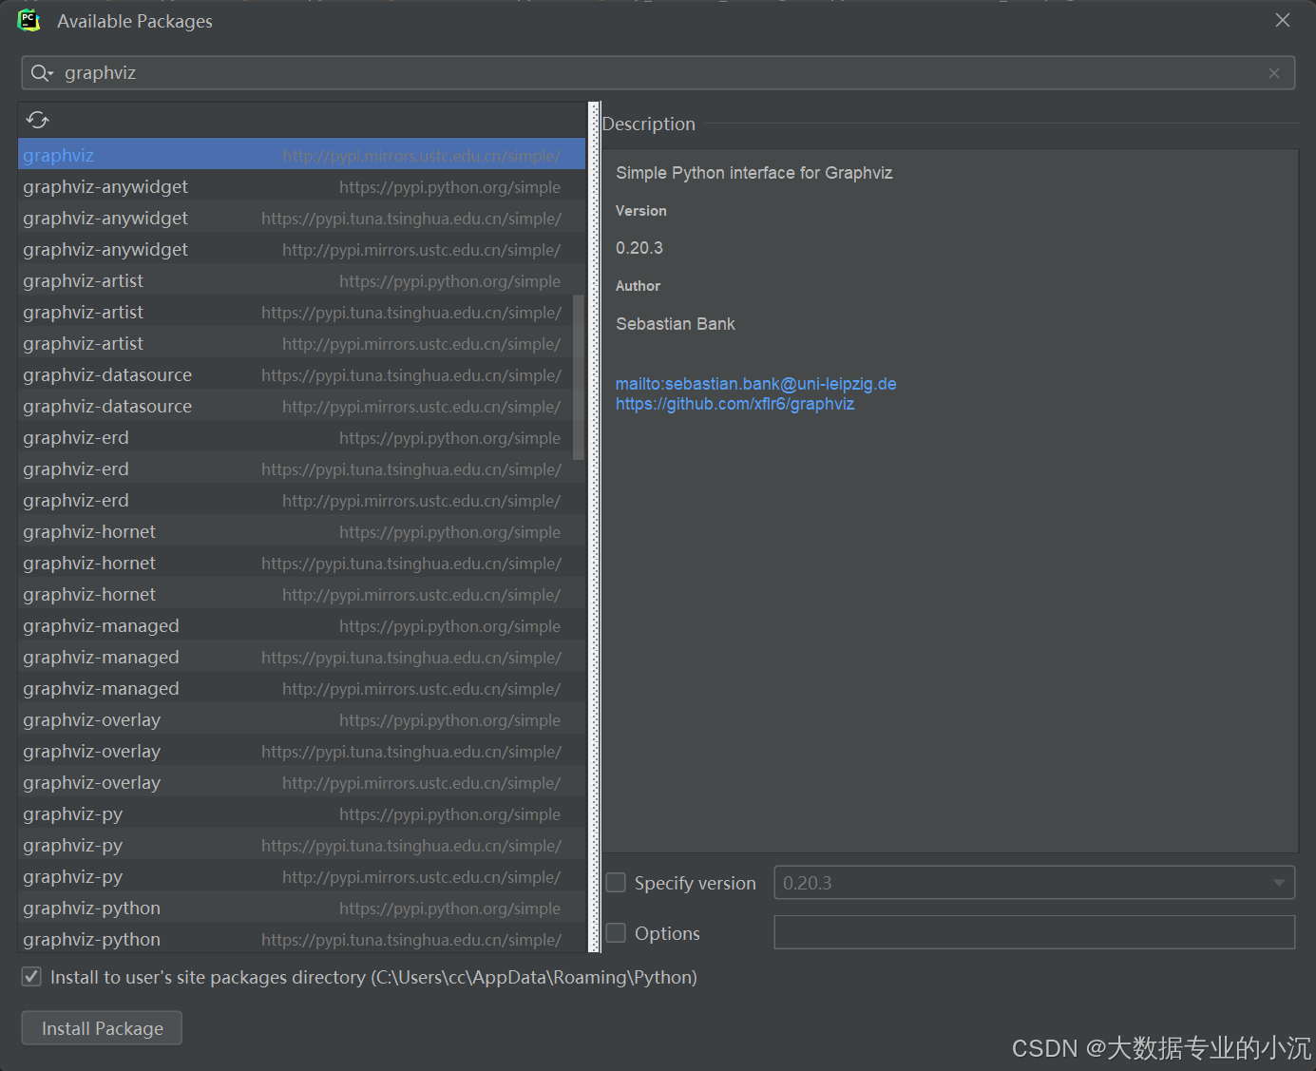Enable the Options checkbox
This screenshot has height=1071, width=1316.
click(x=616, y=933)
